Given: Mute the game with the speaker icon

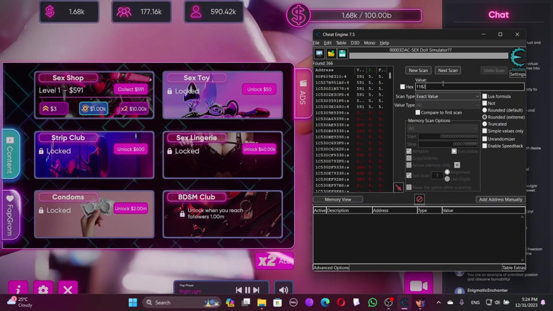Looking at the screenshot, I should (x=283, y=290).
